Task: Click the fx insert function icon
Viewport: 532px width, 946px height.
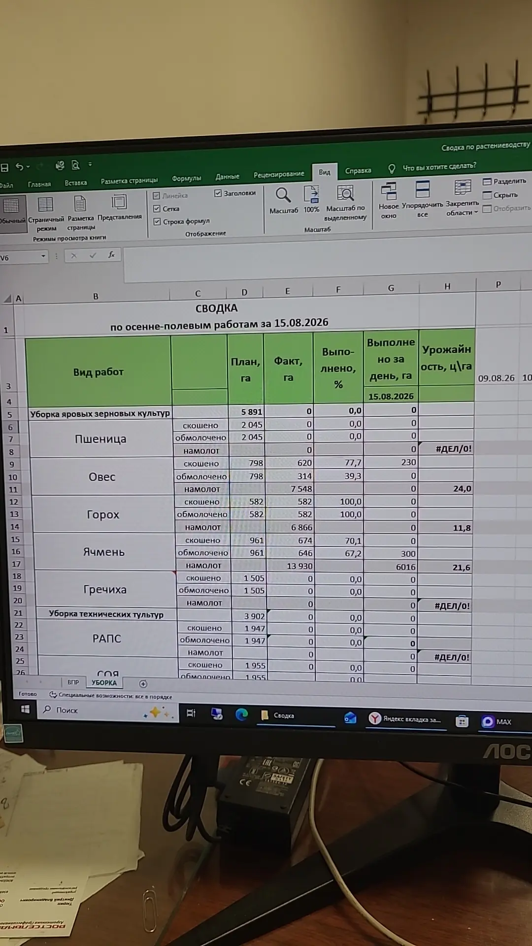Action: point(111,255)
